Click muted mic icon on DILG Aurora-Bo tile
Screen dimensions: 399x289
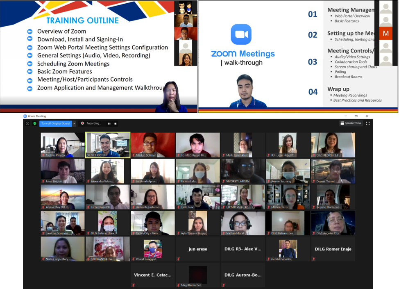pyautogui.click(x=223, y=285)
